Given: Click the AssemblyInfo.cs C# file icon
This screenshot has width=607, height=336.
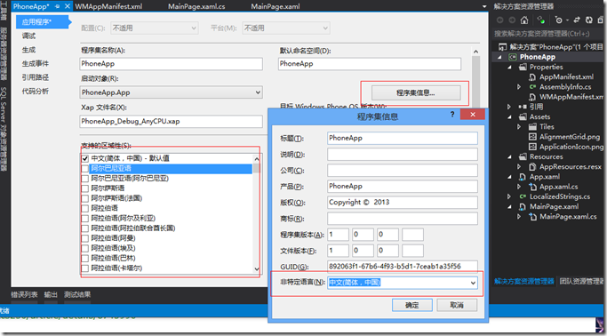Looking at the screenshot, I should (x=532, y=87).
